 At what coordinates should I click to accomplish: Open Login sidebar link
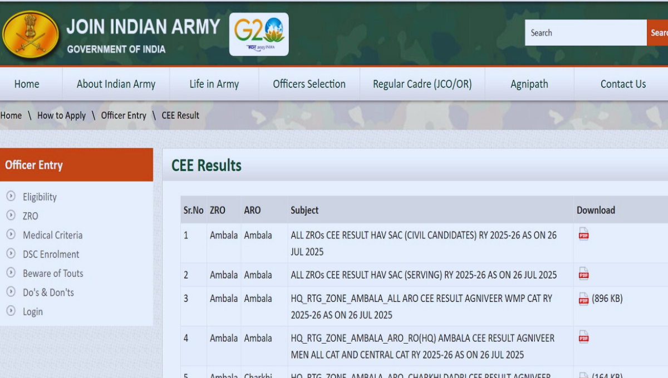[33, 312]
